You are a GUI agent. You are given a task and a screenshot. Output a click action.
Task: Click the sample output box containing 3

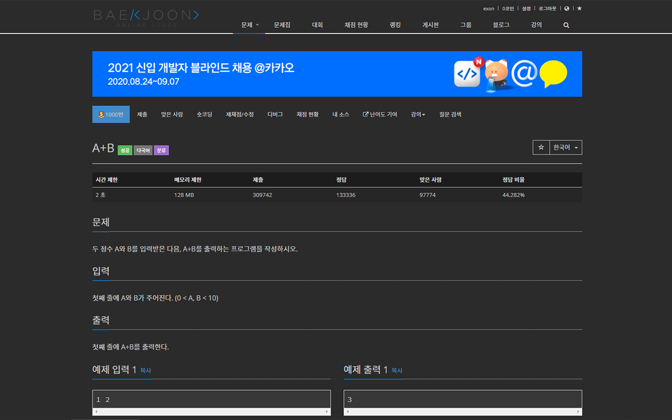pyautogui.click(x=463, y=400)
